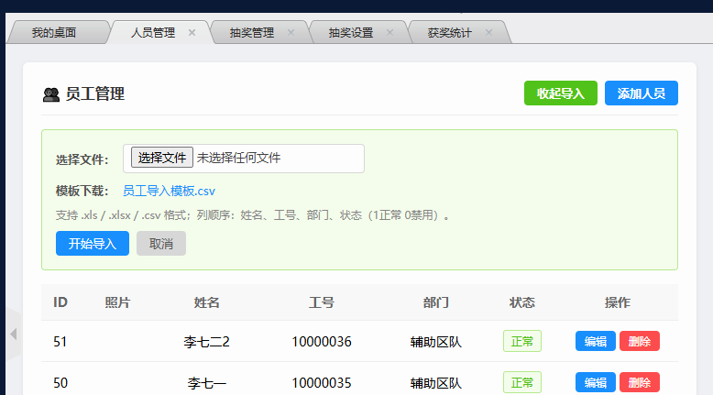Viewport: 713px width, 395px height.
Task: Click 辅助区队 in the ID 50 row
Action: (435, 383)
